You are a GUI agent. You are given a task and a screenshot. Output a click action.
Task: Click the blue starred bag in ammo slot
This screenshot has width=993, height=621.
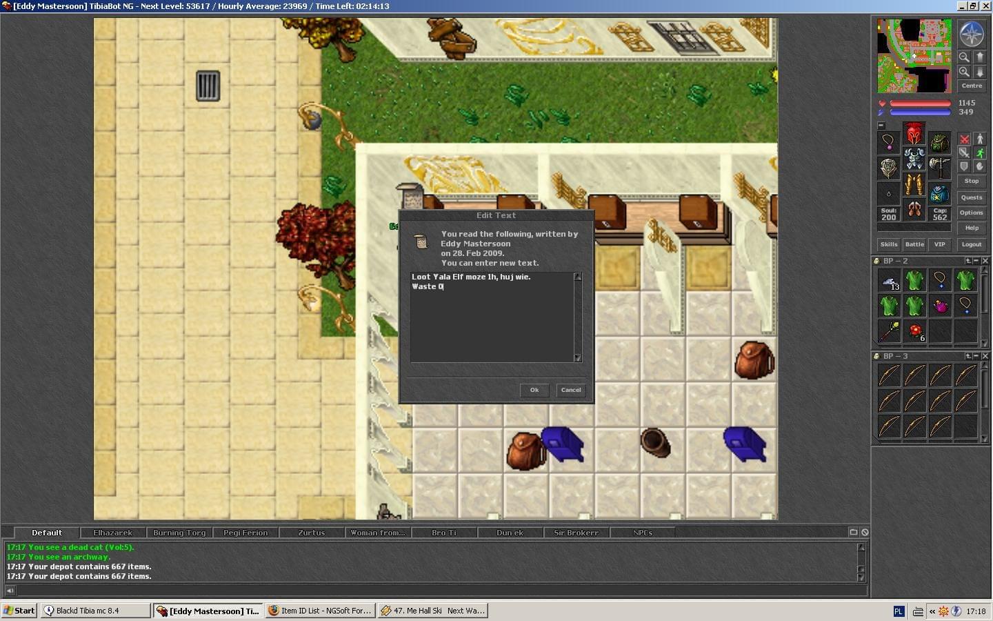click(939, 193)
